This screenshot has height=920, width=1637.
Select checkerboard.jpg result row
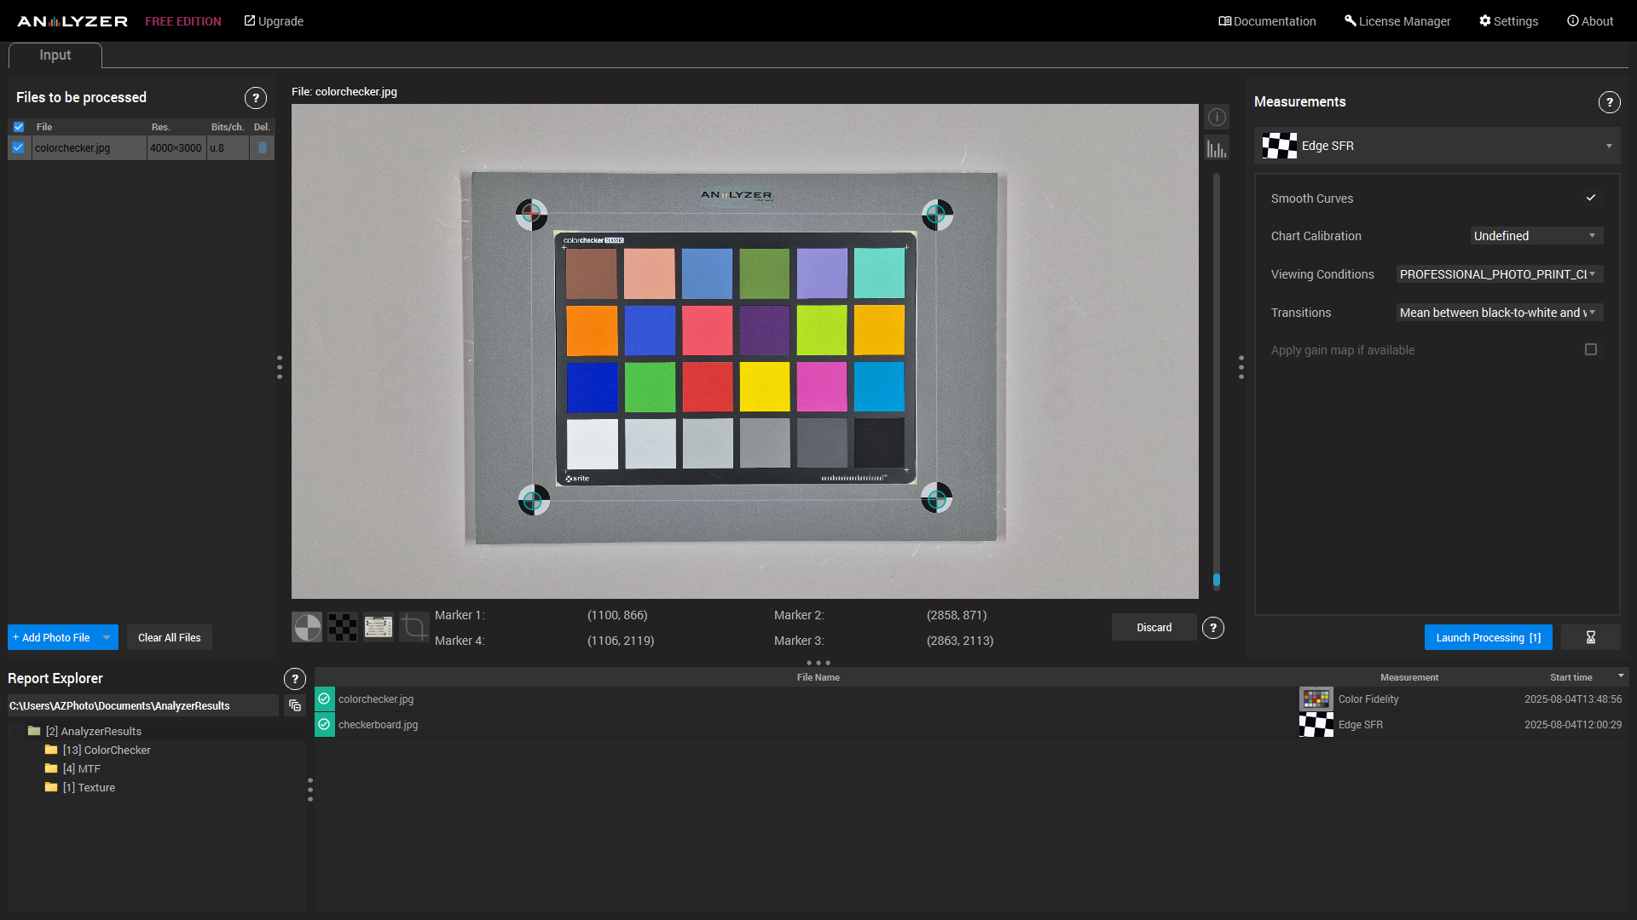[x=972, y=725]
